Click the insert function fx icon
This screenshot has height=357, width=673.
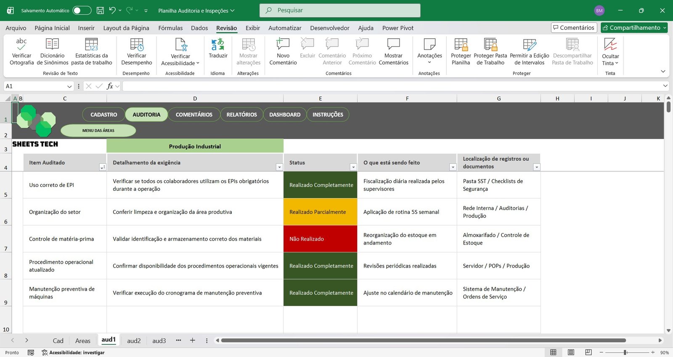pos(110,86)
